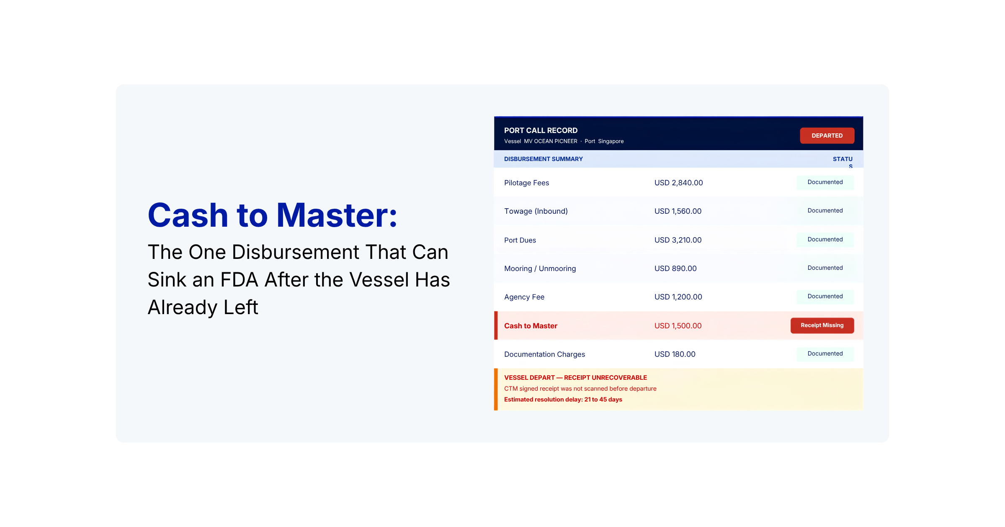Select the Pilotage Fees row label
This screenshot has height=527, width=1005.
pos(526,183)
